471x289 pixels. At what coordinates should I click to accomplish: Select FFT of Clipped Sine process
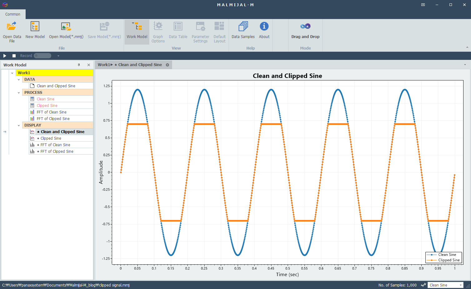tap(61, 118)
